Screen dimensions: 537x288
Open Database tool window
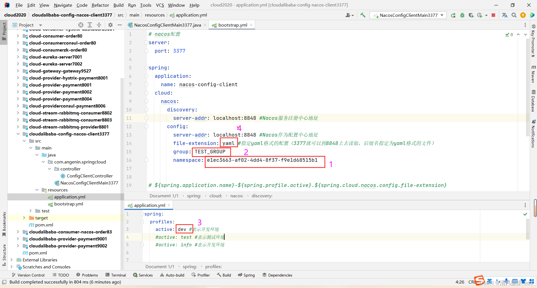pyautogui.click(x=533, y=101)
